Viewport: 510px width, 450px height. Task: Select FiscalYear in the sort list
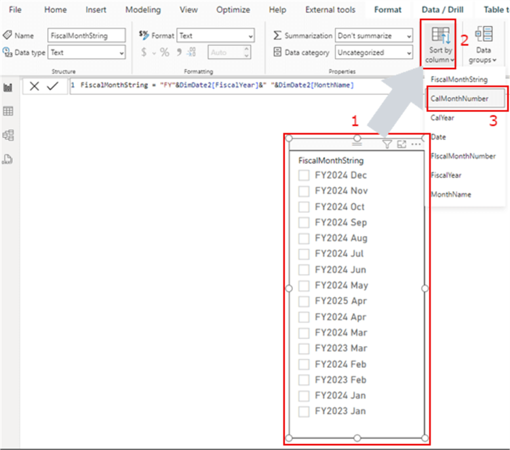coord(446,175)
